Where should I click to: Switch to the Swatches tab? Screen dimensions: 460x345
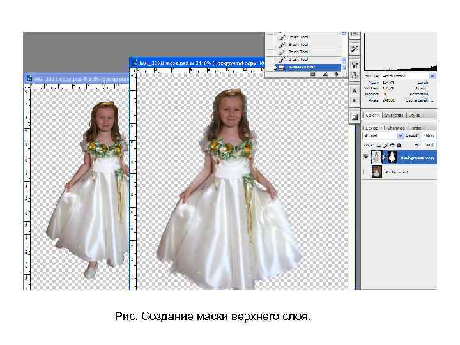[x=394, y=115]
